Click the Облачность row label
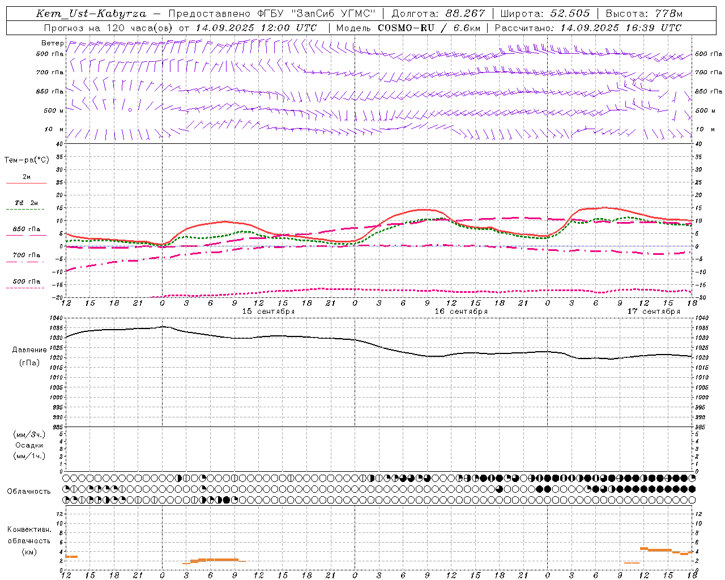 tap(29, 491)
